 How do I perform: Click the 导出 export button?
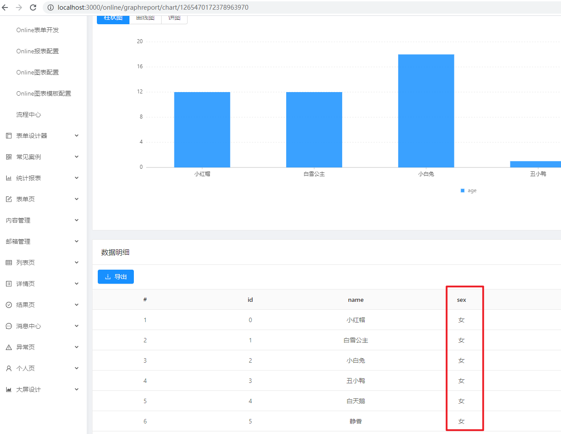coord(116,277)
